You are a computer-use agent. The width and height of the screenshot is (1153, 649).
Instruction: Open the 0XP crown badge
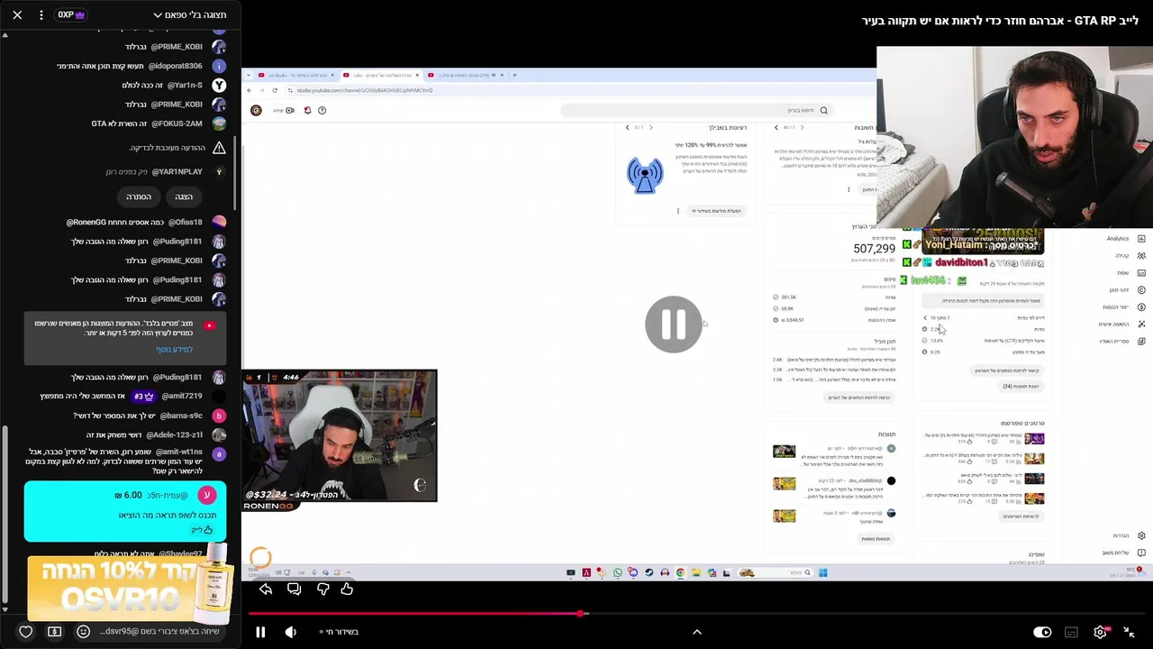tap(71, 14)
